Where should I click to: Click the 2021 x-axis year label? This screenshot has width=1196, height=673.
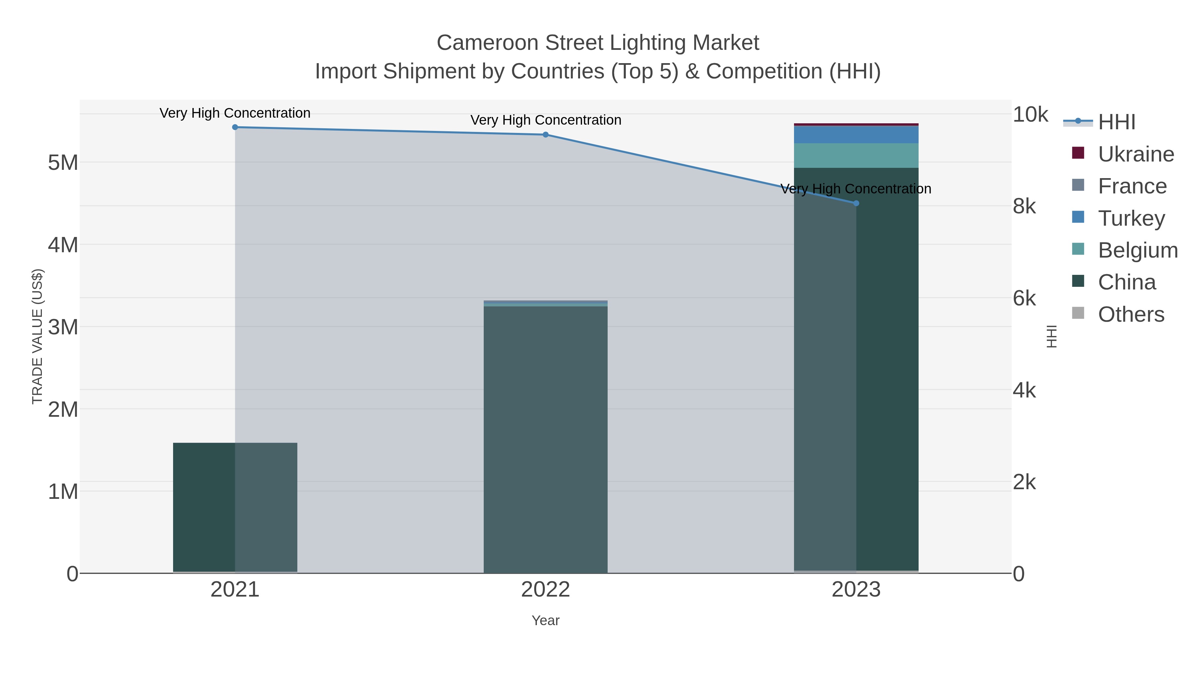[235, 589]
